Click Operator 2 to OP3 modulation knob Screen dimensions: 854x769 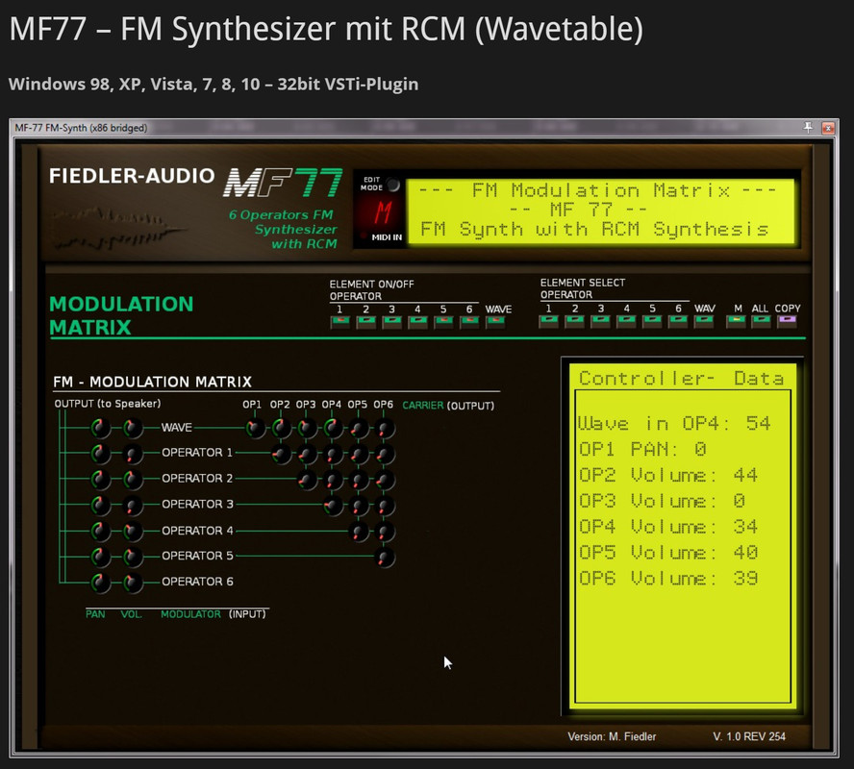307,480
